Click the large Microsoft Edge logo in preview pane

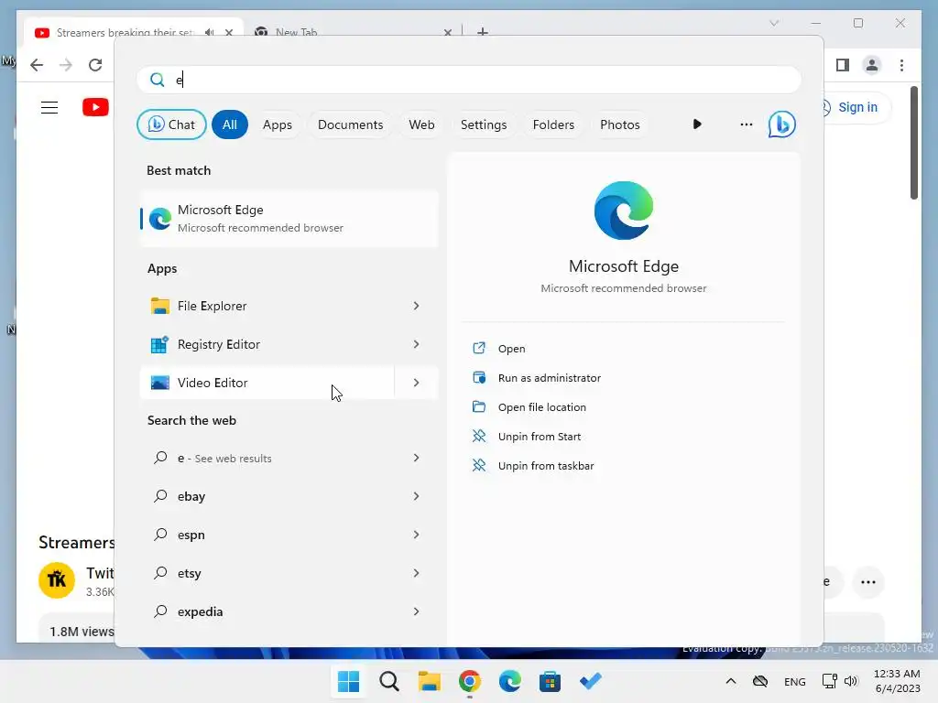coord(623,211)
